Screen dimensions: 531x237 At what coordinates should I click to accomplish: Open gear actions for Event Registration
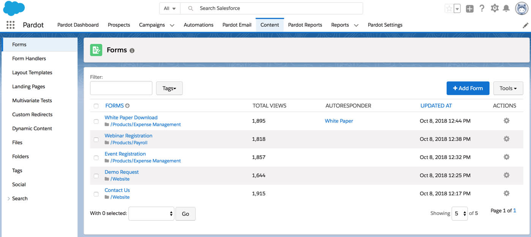point(506,157)
